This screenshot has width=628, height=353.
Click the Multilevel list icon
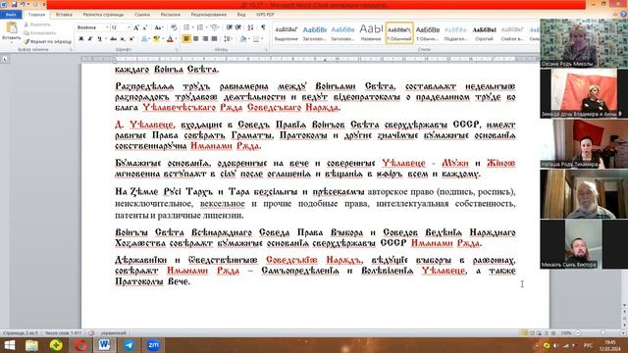point(214,27)
